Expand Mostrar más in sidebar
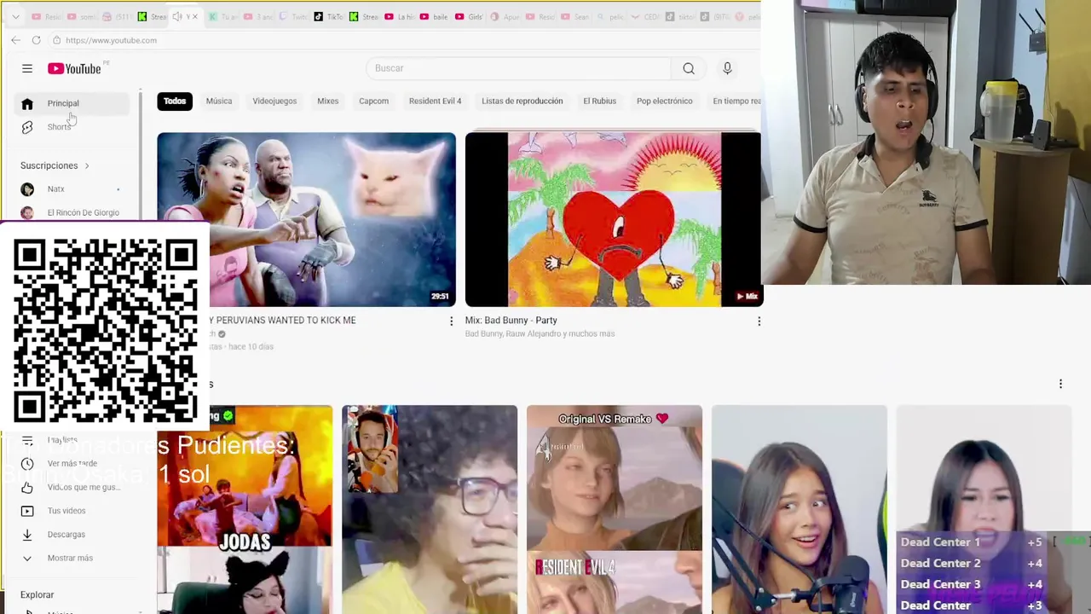The height and width of the screenshot is (614, 1091). [x=72, y=558]
